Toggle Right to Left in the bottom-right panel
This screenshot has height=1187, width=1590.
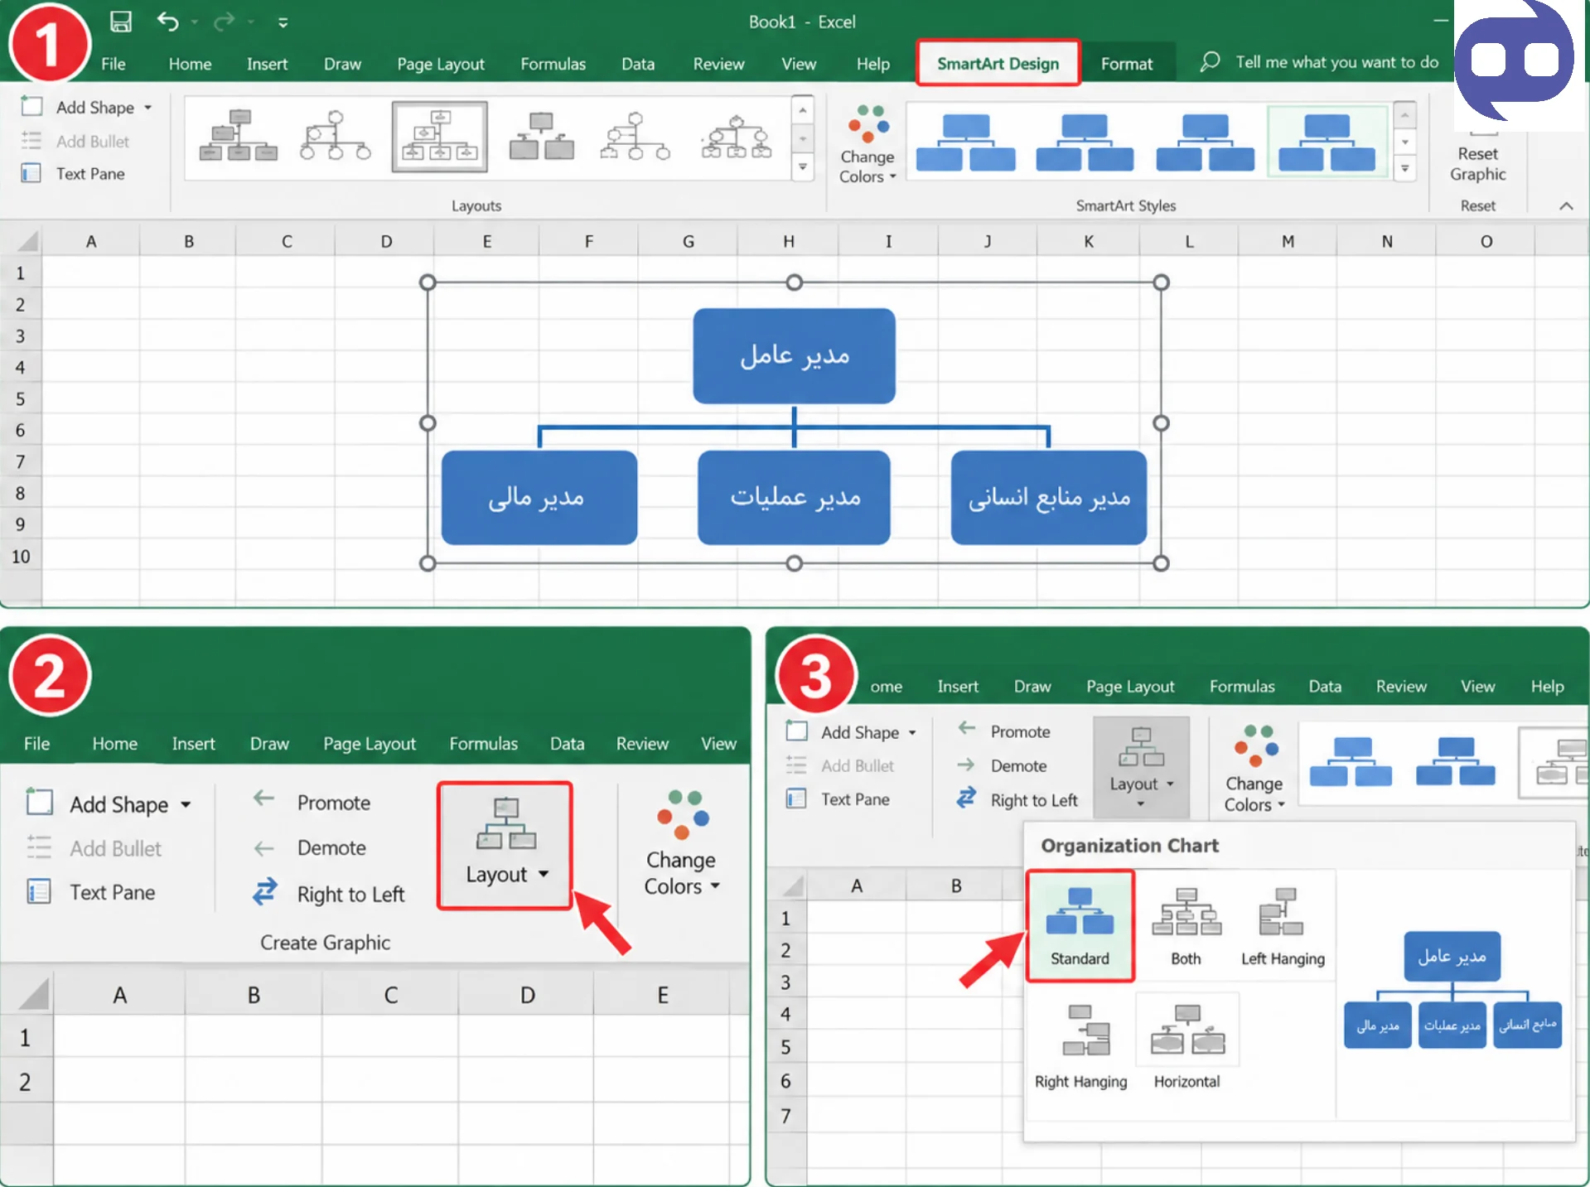coord(1017,800)
